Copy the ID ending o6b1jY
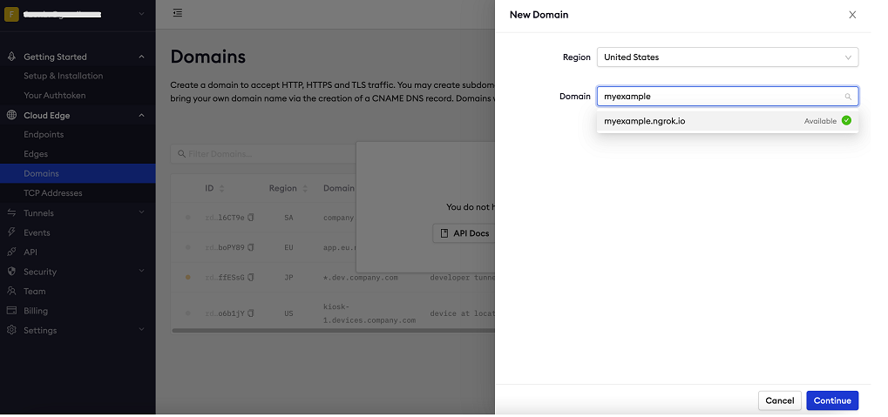 [251, 313]
